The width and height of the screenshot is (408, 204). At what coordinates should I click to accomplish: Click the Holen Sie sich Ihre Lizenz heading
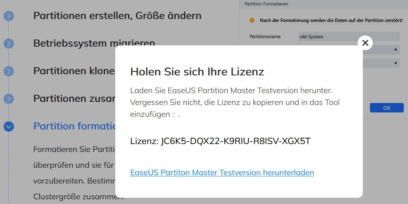coord(197,72)
